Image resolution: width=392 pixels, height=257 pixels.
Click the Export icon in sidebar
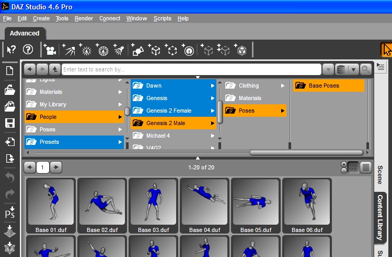[x=10, y=158]
